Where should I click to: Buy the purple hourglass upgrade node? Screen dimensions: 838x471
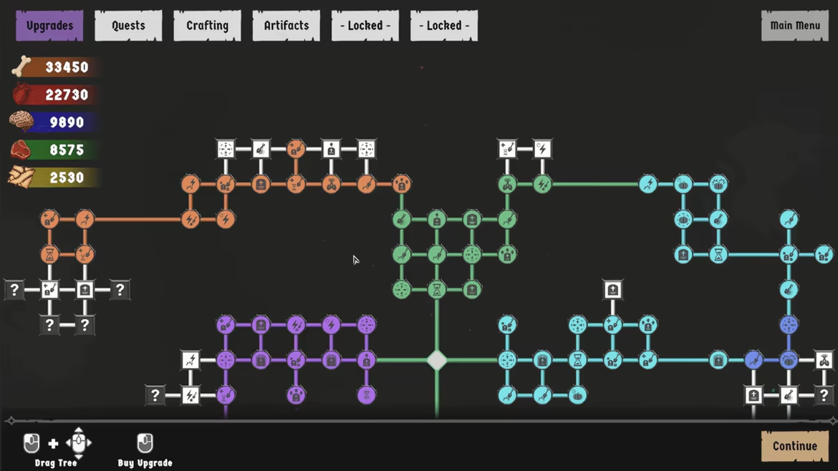click(366, 395)
